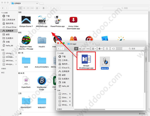This screenshot has width=150, height=116.
Task: Open iCloud Drive in back window sidebar
Action: point(9,27)
